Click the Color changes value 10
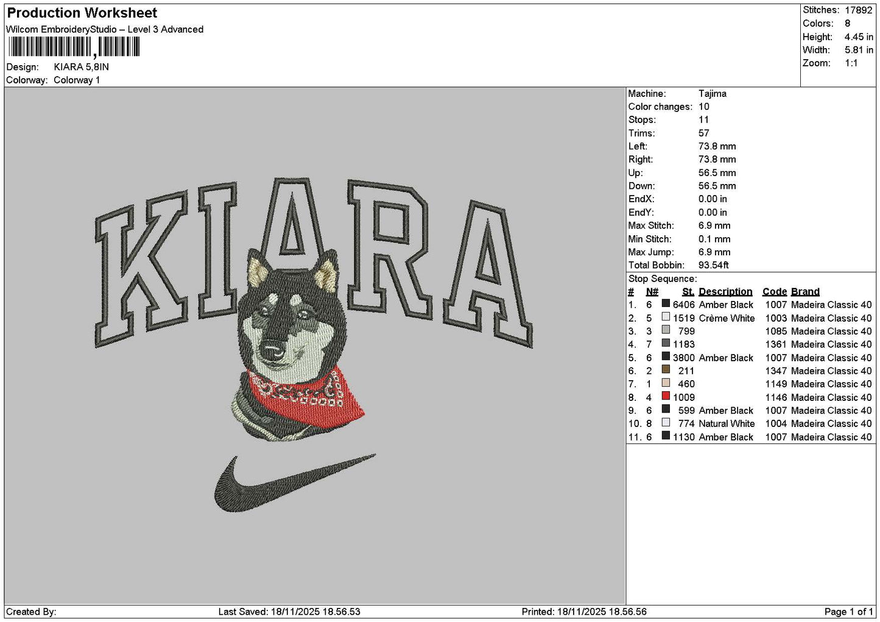This screenshot has width=880, height=622. click(704, 106)
